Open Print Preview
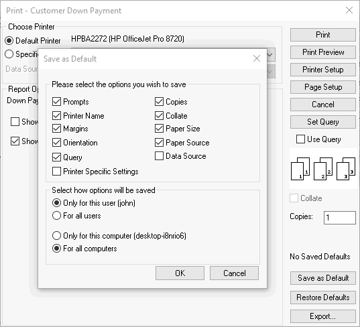The height and width of the screenshot is (327, 360). [x=323, y=52]
